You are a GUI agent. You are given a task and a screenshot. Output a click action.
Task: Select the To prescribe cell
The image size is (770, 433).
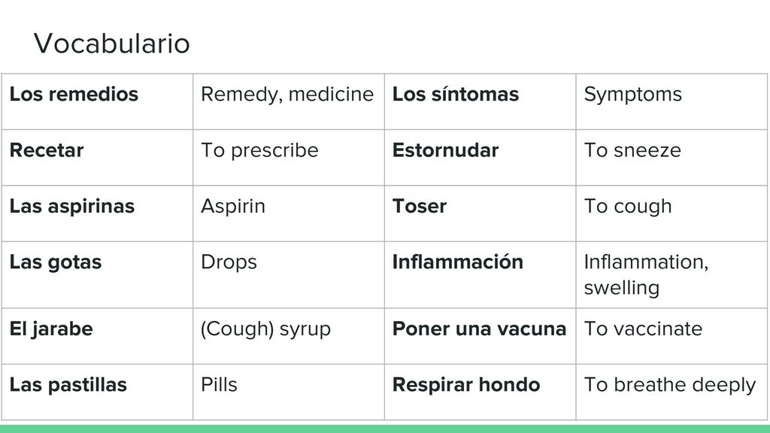[289, 158]
